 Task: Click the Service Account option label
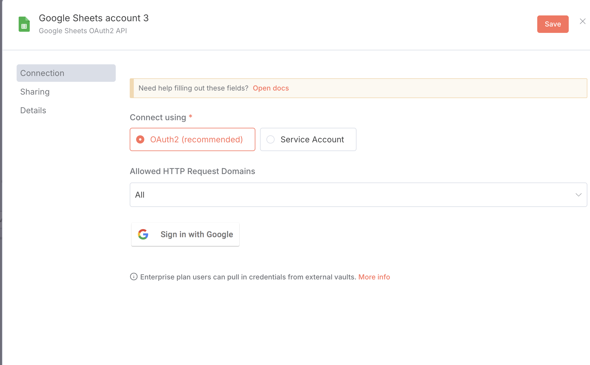pyautogui.click(x=312, y=139)
